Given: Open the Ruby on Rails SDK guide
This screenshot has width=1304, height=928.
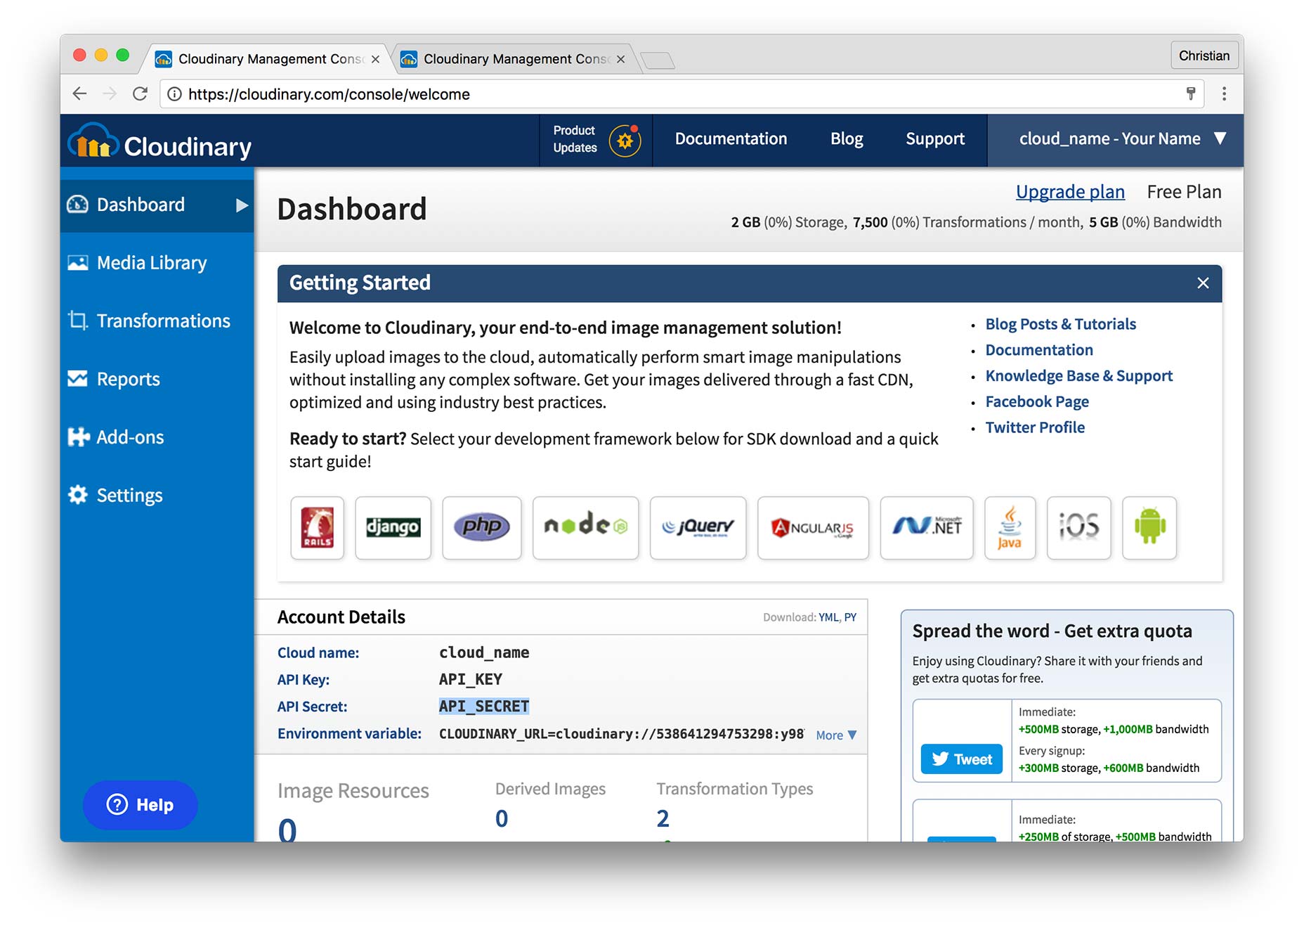Looking at the screenshot, I should click(318, 527).
